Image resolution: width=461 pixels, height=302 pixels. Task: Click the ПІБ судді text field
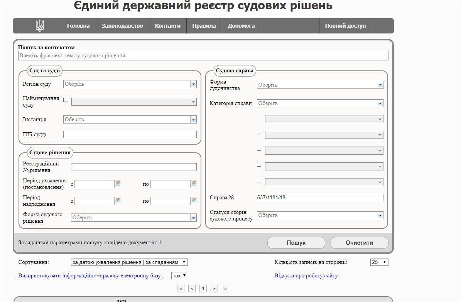point(130,135)
